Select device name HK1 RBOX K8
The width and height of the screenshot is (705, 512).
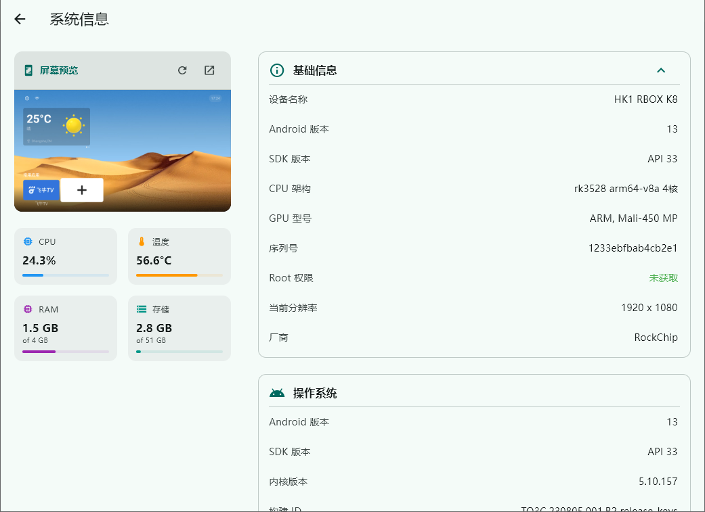pos(645,99)
